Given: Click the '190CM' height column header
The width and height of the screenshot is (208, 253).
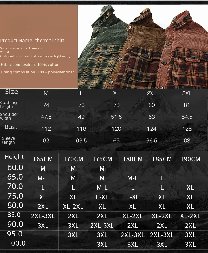Looking at the screenshot, I should click(x=190, y=159).
